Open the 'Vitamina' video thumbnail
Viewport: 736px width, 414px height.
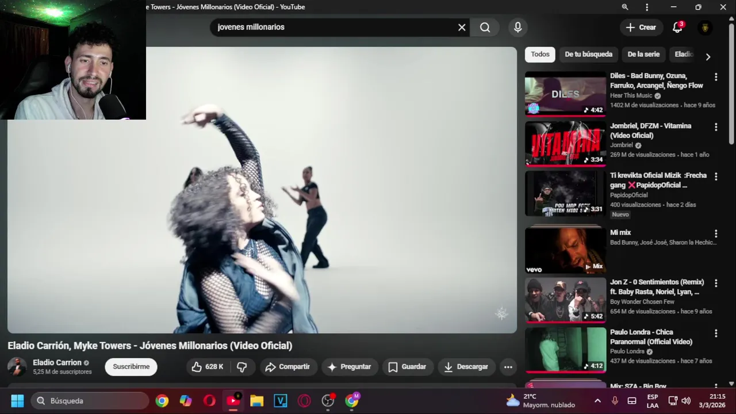[565, 143]
